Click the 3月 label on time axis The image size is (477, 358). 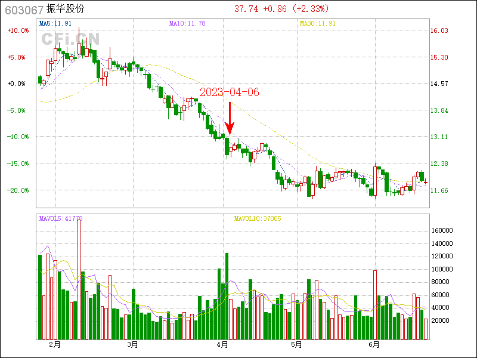132,344
